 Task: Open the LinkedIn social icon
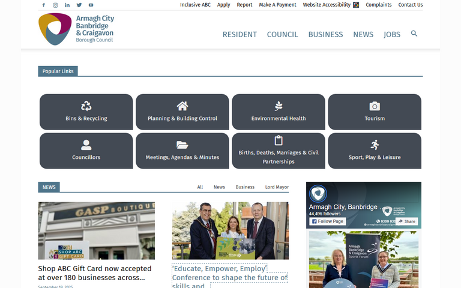[x=67, y=5]
